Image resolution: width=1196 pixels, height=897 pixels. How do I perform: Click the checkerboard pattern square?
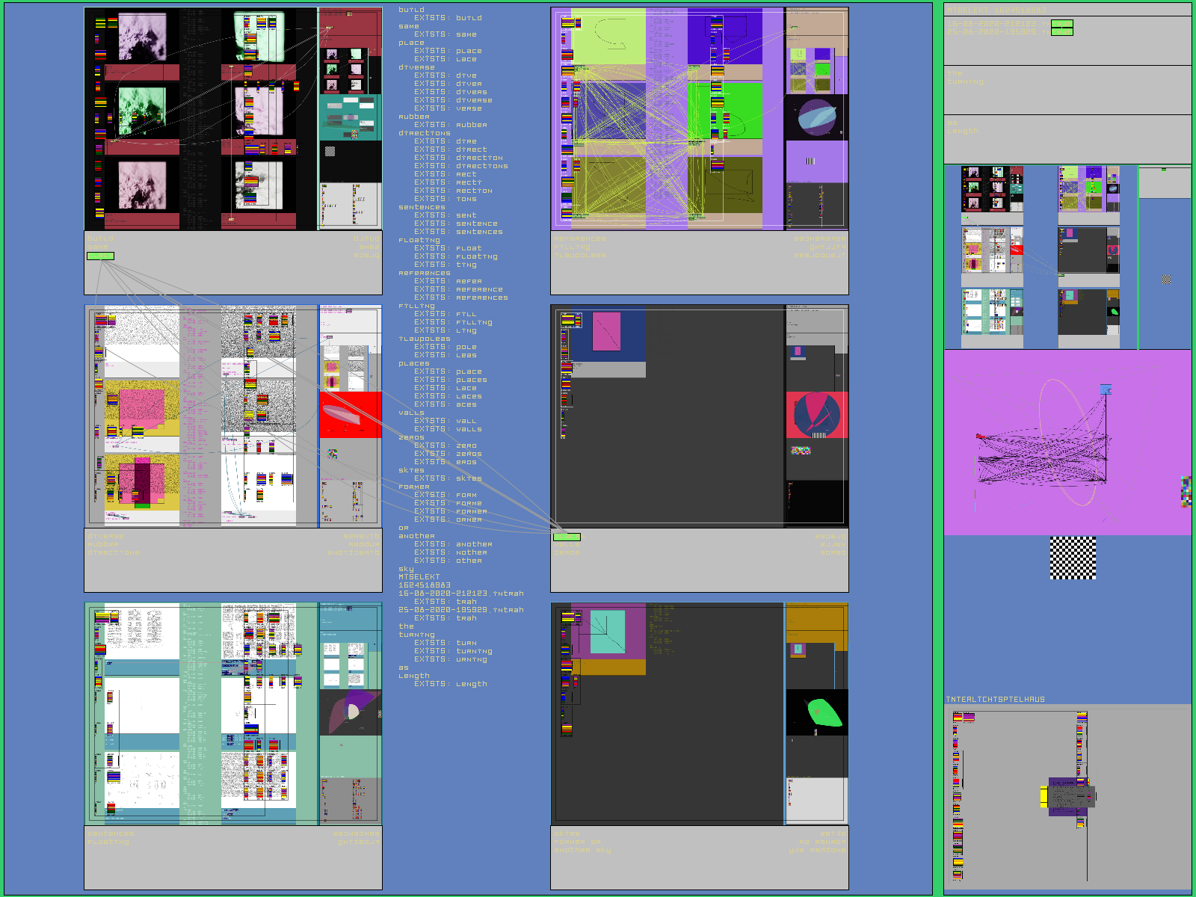pyautogui.click(x=1073, y=558)
